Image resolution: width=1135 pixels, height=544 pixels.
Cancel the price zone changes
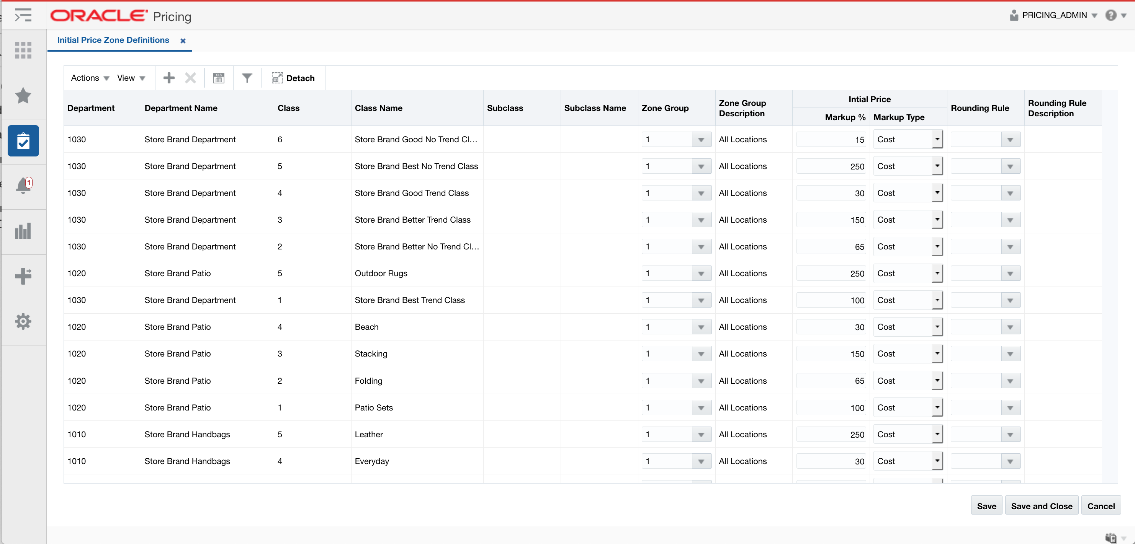(1101, 505)
